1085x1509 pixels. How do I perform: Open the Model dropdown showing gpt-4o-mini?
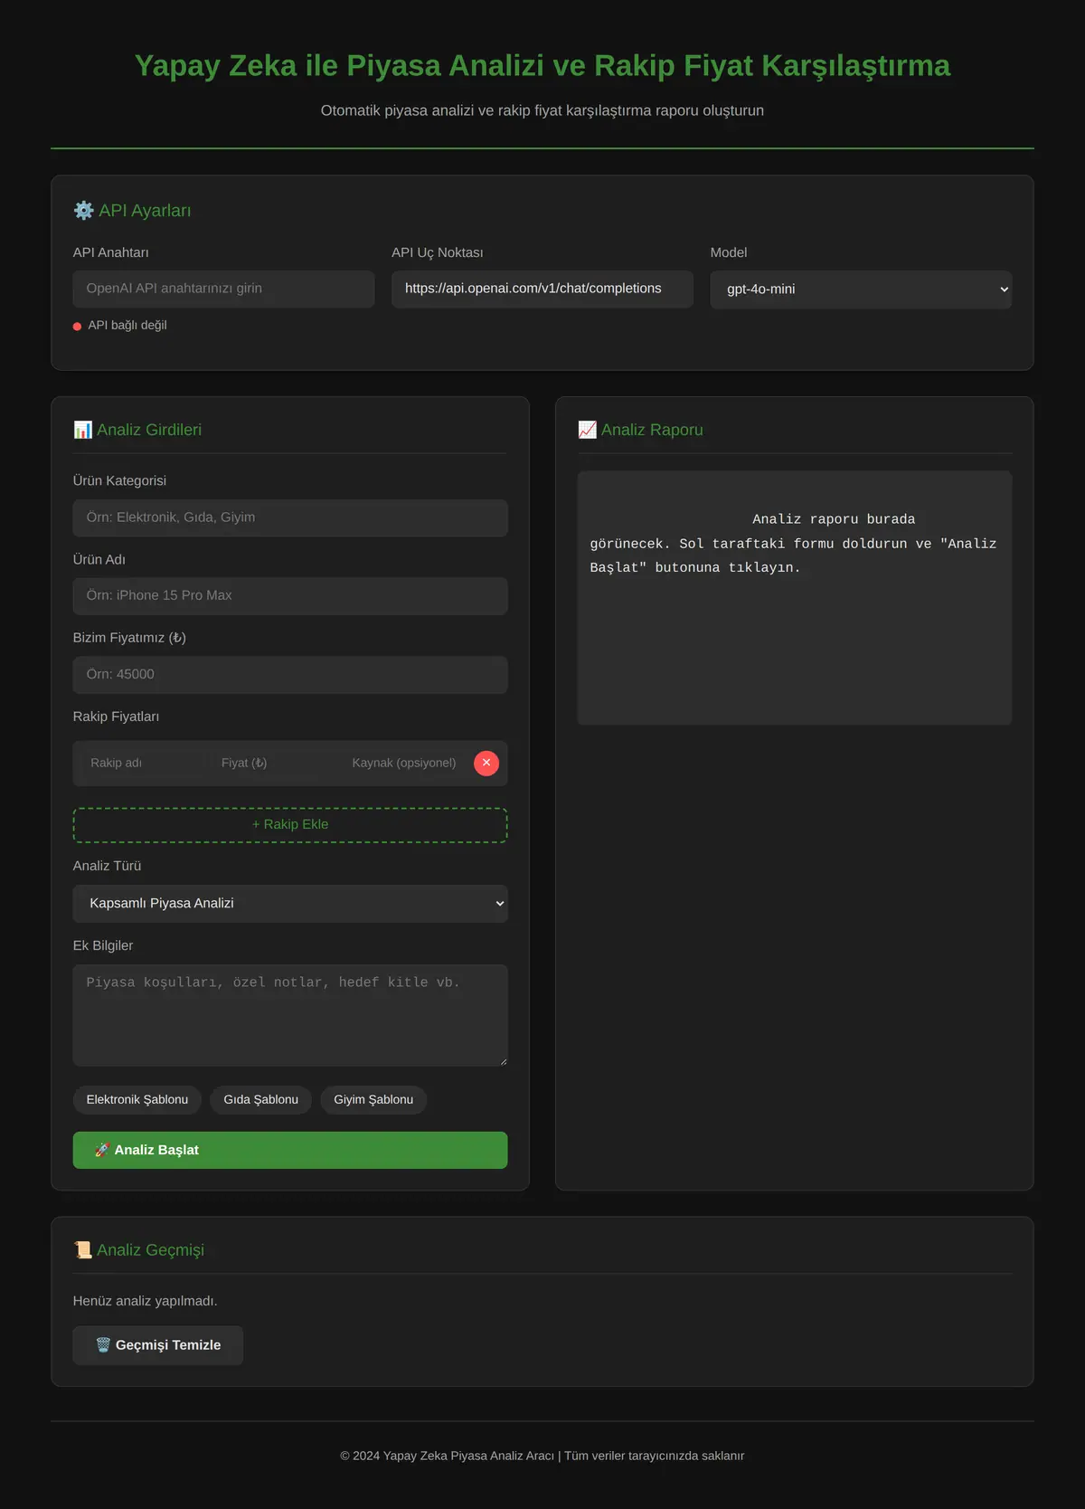coord(861,289)
